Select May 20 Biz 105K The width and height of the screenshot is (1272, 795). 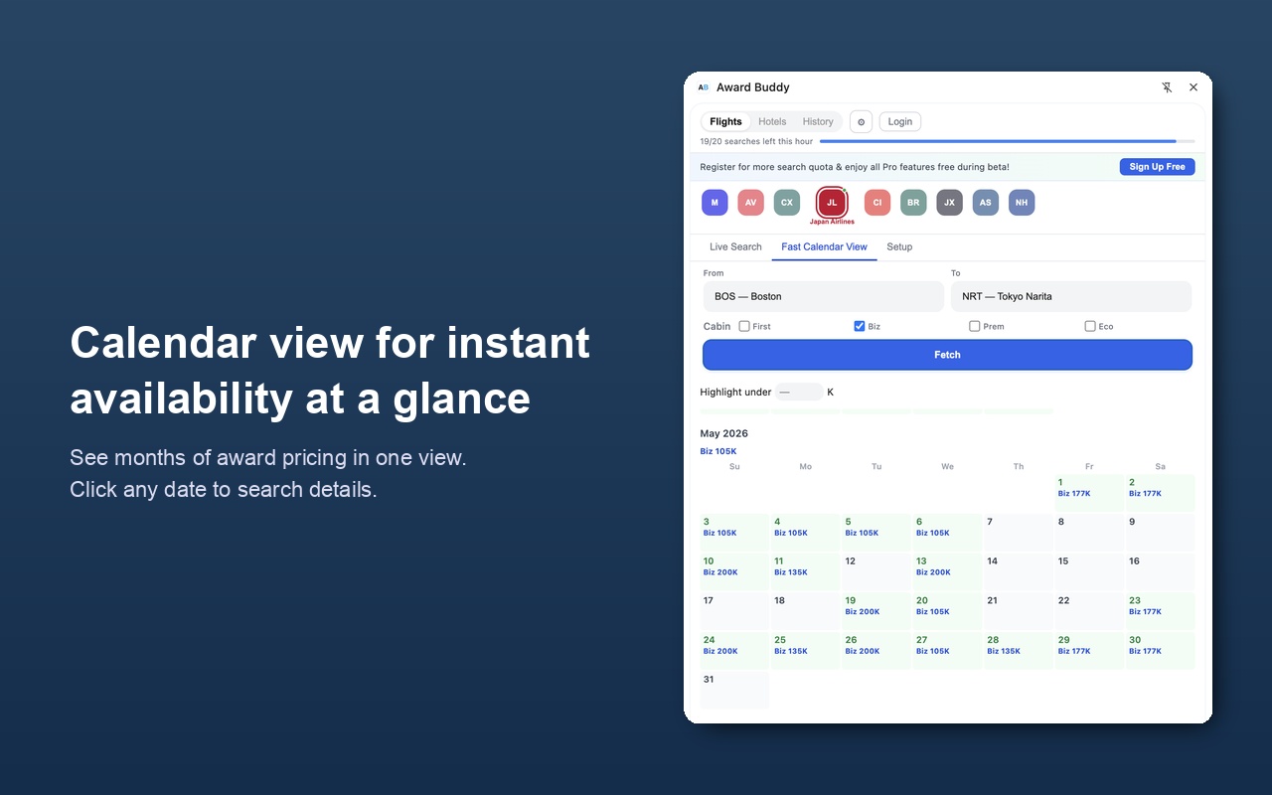(x=947, y=611)
